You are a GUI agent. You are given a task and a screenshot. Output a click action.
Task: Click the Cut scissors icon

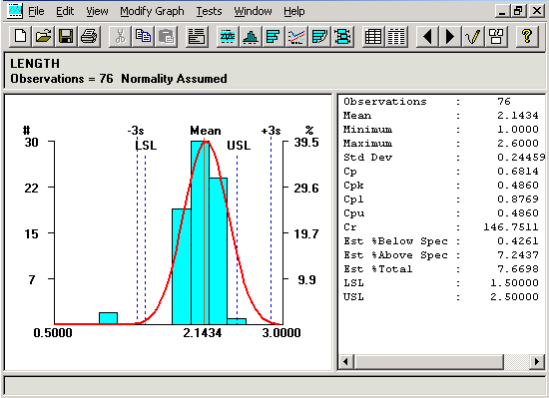120,36
